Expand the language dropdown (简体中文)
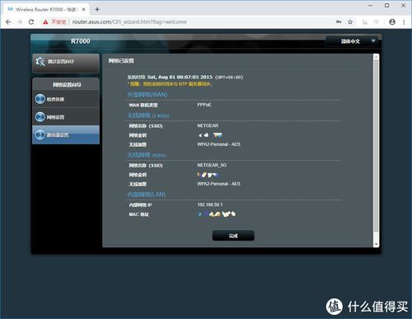Viewport: 412px width, 319px height. (x=351, y=41)
